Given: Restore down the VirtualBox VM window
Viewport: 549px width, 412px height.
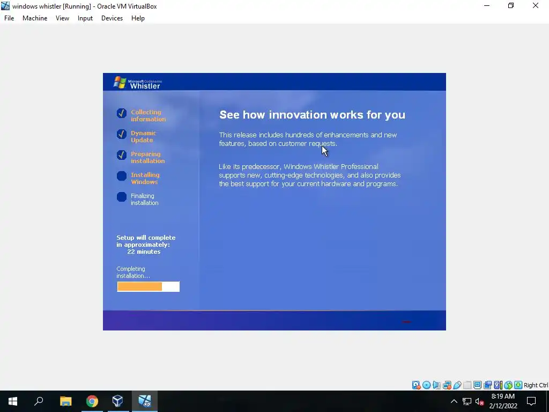Looking at the screenshot, I should 511,6.
